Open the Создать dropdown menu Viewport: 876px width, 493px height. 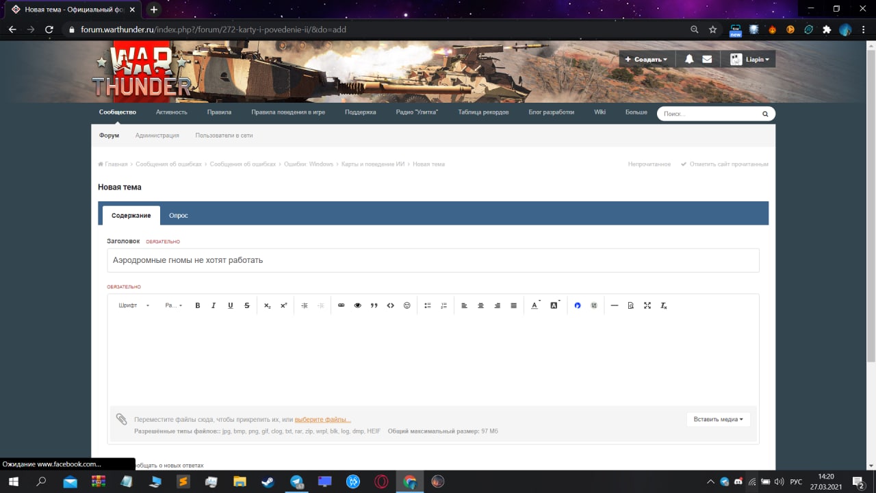pyautogui.click(x=647, y=60)
